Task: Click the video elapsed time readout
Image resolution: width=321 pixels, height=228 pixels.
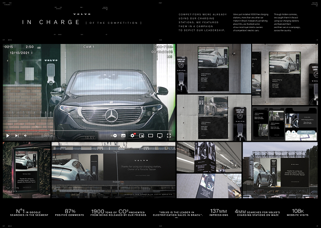Action: pyautogui.click(x=47, y=136)
